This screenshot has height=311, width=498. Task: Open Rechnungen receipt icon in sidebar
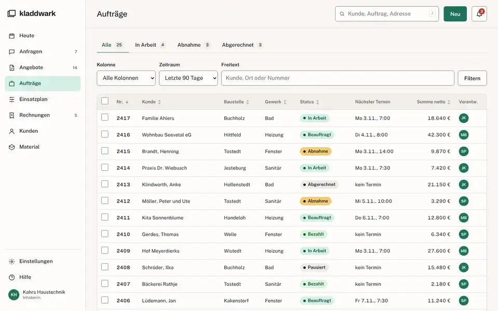coord(12,115)
